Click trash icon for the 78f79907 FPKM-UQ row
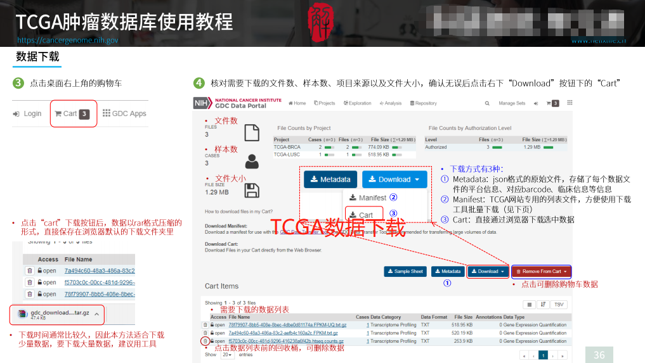The height and width of the screenshot is (363, 645). click(205, 325)
